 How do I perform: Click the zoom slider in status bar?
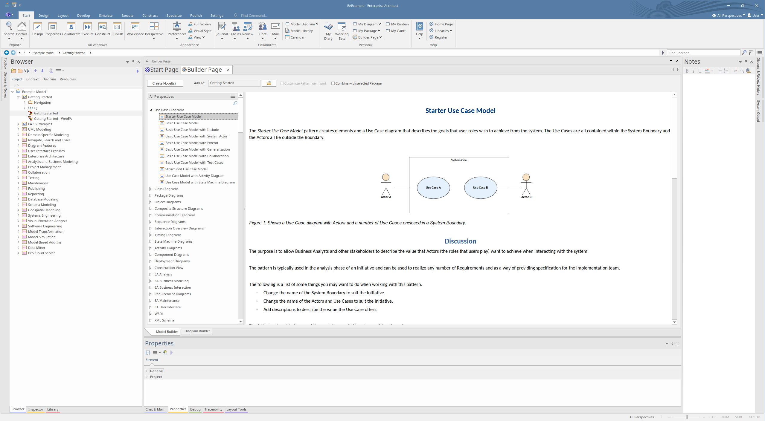[687, 417]
